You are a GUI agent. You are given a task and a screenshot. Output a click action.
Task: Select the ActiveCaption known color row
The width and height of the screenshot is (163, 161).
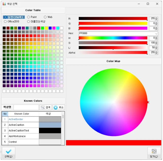31,125
